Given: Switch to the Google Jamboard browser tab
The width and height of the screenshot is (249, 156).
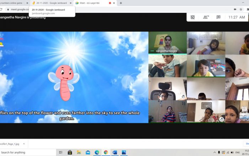Looking at the screenshot, I should point(51,3).
